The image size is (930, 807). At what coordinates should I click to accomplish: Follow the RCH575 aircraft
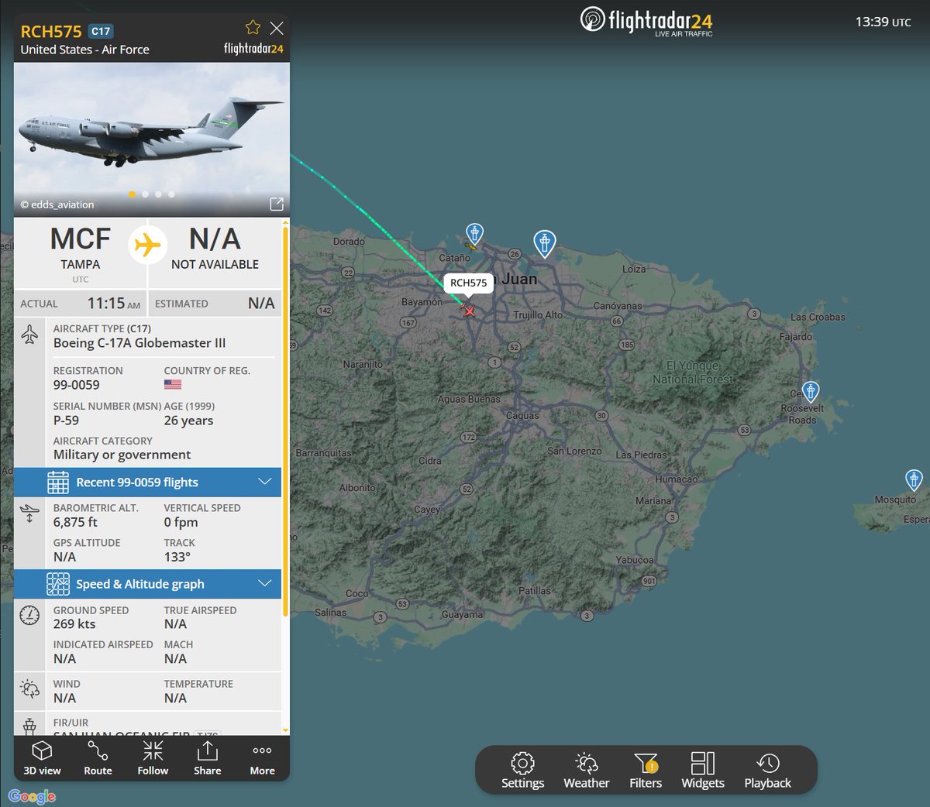tap(153, 758)
